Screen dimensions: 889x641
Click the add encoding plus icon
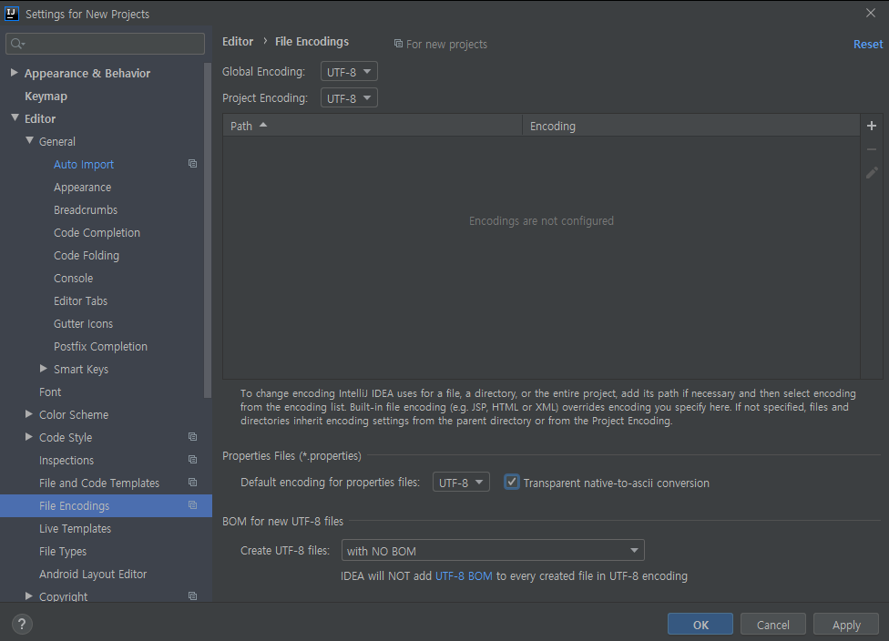coord(872,126)
